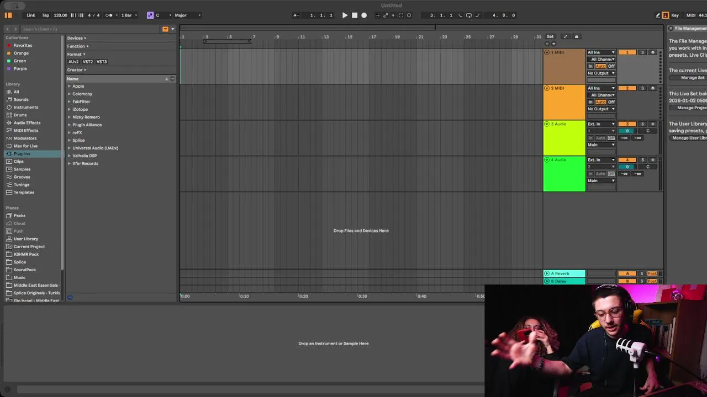Set 1 MIDI monitoring to In
The height and width of the screenshot is (397, 707).
590,66
